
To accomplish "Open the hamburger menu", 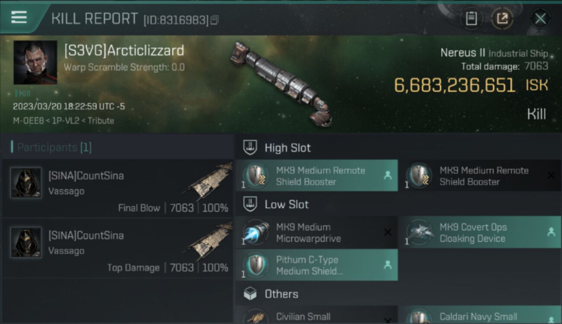I will pyautogui.click(x=19, y=17).
